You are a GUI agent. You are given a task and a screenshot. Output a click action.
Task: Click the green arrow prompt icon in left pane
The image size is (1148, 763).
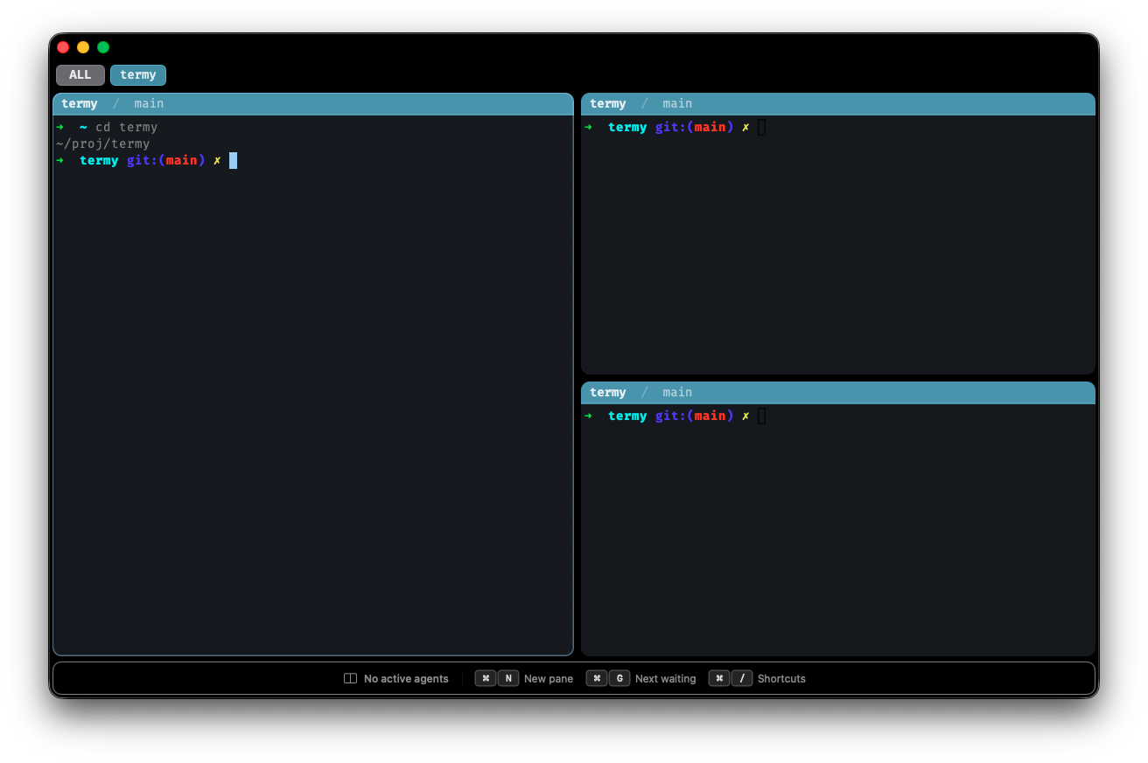pos(59,160)
